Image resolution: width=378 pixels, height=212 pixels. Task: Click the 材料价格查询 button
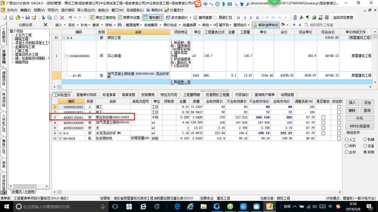(x=360, y=126)
